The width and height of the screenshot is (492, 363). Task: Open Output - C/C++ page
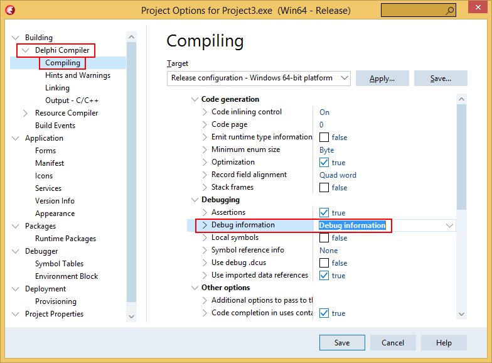pyautogui.click(x=72, y=100)
